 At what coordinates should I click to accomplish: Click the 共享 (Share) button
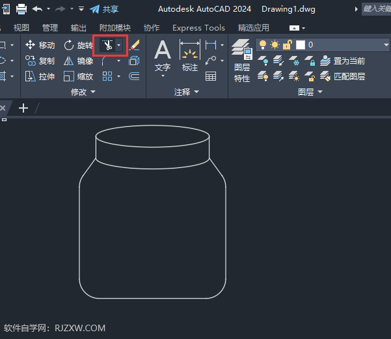coord(104,10)
